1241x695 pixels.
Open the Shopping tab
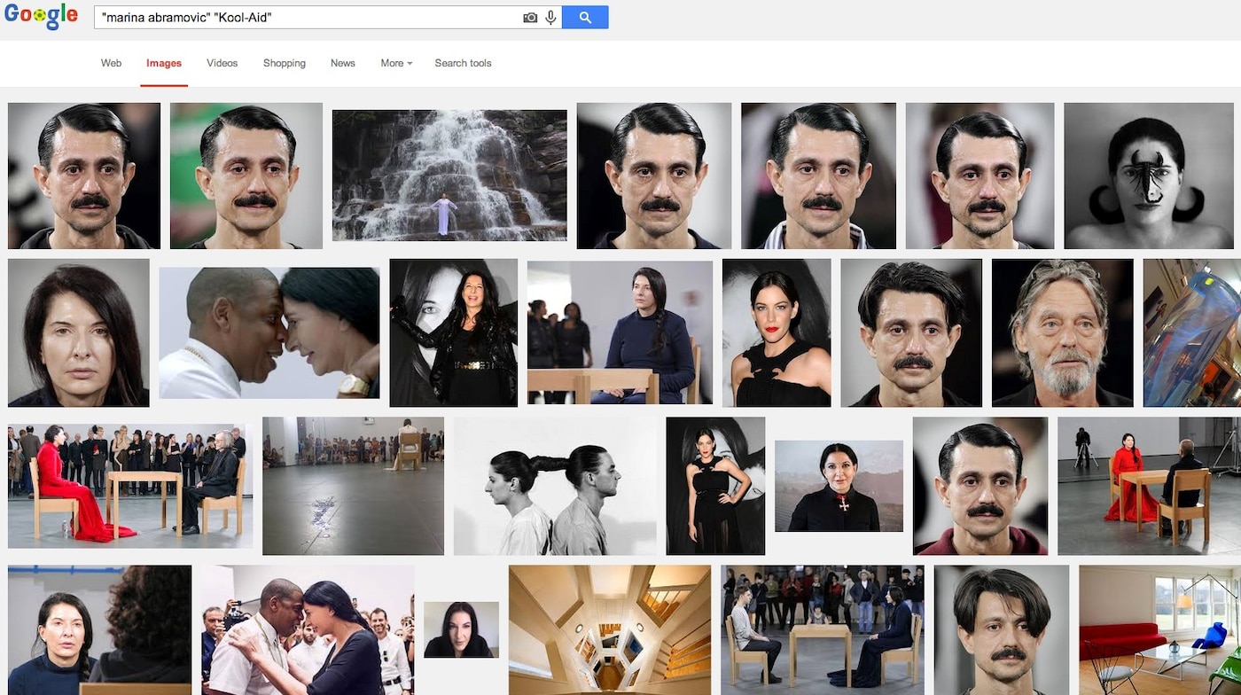click(284, 63)
